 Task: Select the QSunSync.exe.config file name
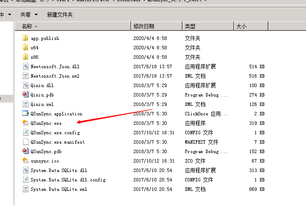point(55,133)
